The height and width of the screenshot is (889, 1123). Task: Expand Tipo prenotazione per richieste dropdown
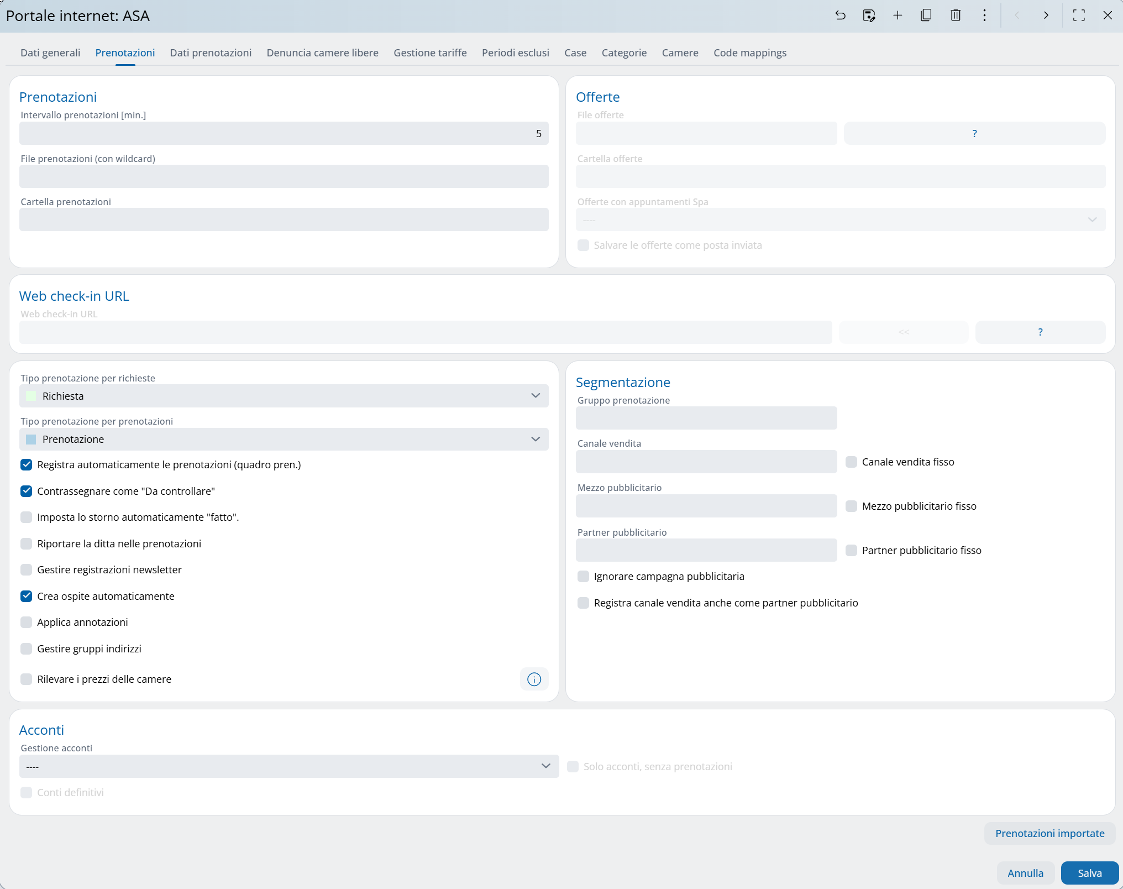coord(284,396)
